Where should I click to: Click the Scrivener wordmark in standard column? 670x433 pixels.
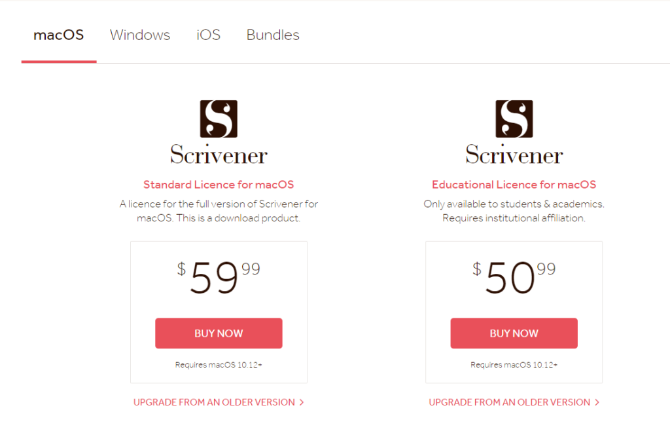click(x=219, y=155)
